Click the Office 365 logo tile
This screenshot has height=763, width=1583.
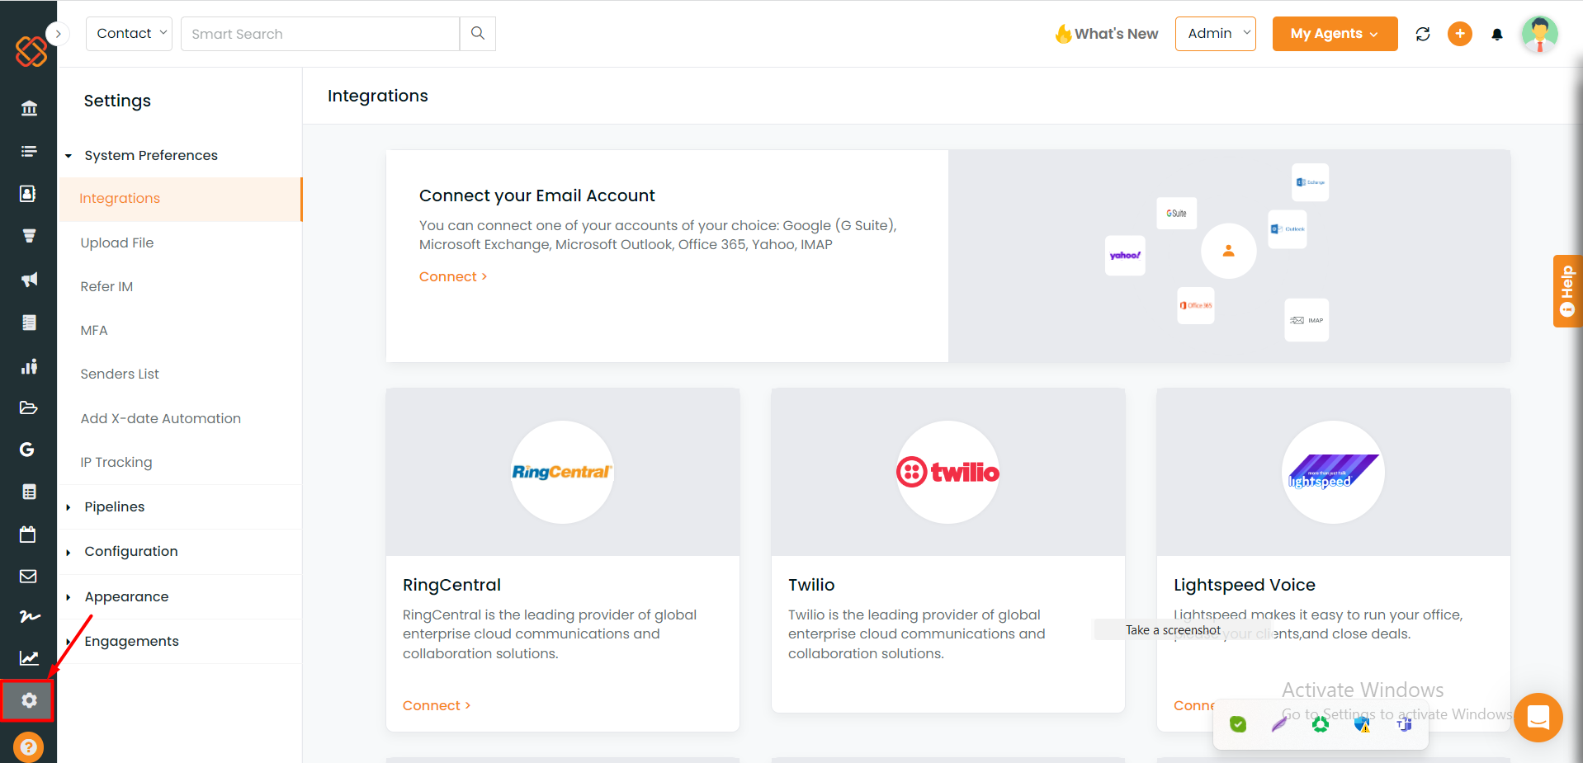point(1196,305)
